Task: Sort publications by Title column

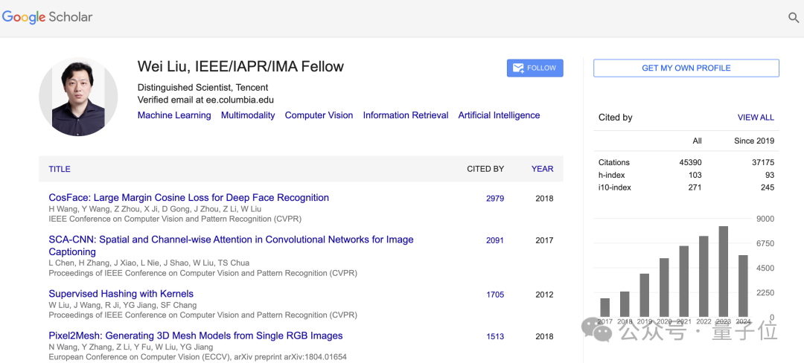Action: (x=60, y=169)
